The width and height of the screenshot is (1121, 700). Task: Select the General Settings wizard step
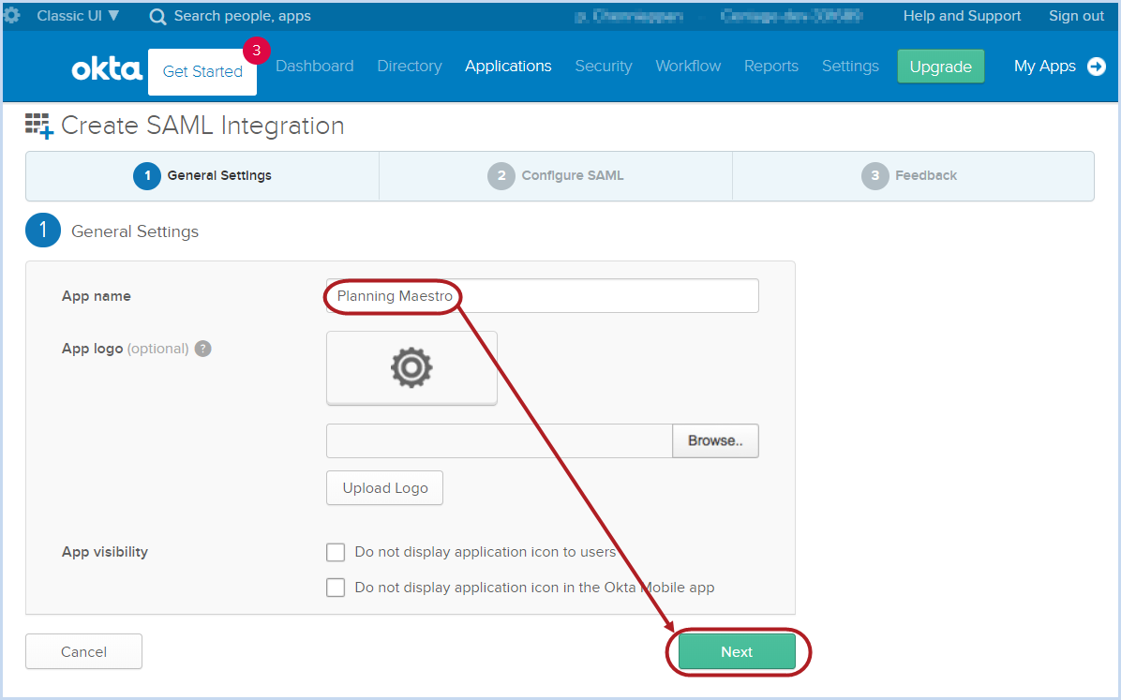click(x=202, y=176)
